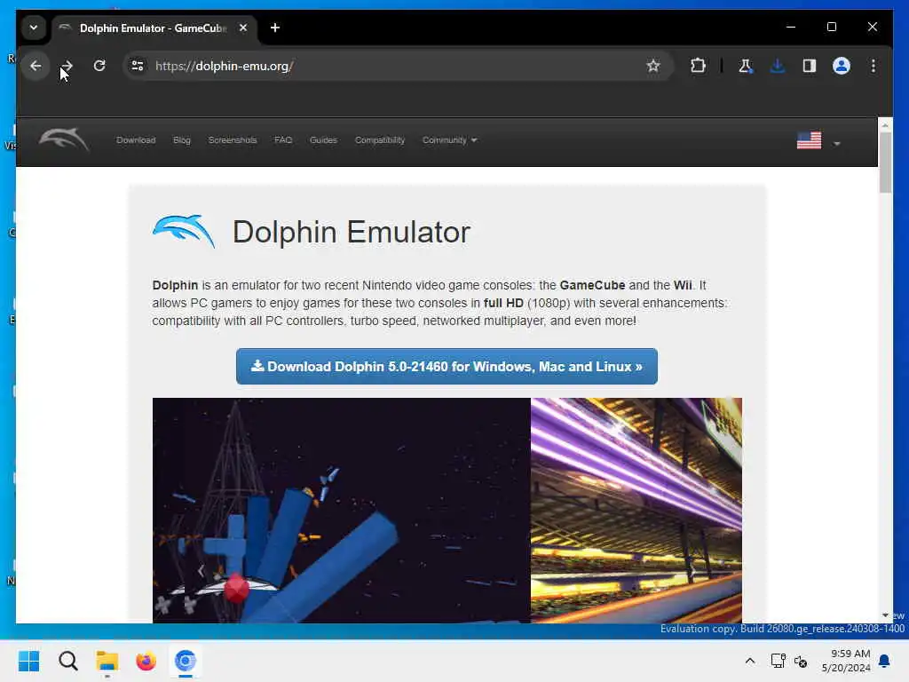Reload the Dolphin Emulator page
909x682 pixels.
click(99, 66)
